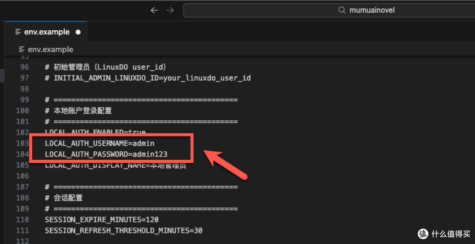The width and height of the screenshot is (475, 244).
Task: Click the '初始管理员 (LinuxDO user_id)' comment
Action: pos(106,67)
